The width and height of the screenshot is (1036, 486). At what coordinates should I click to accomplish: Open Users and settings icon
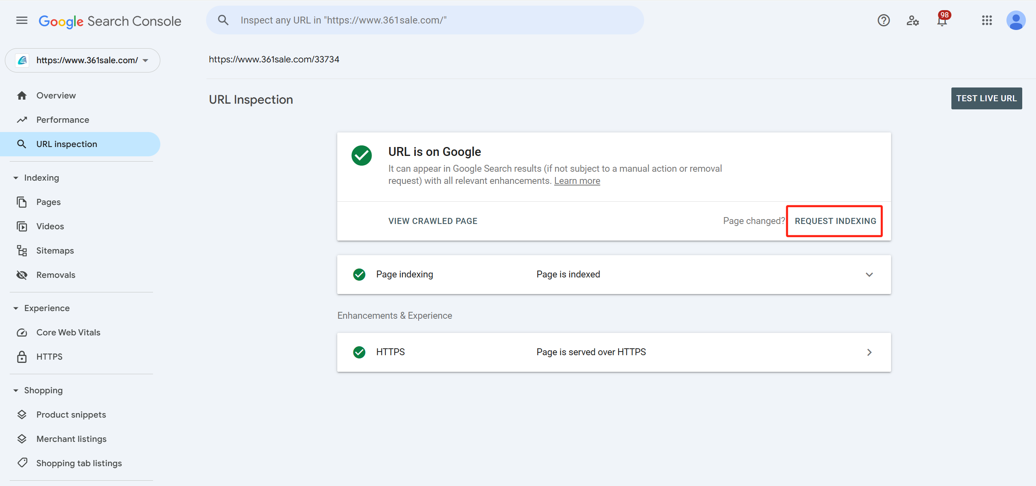coord(913,20)
